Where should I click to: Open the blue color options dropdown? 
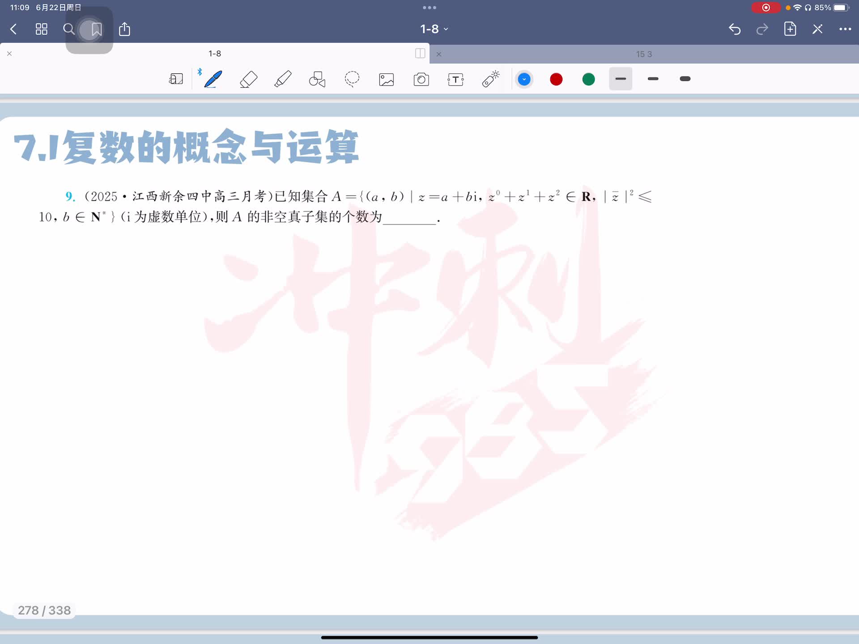pyautogui.click(x=524, y=80)
